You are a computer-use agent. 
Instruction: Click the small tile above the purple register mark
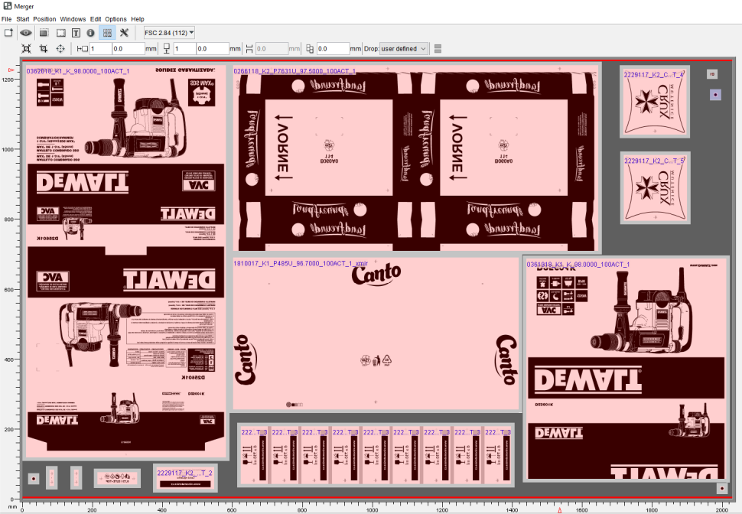[x=711, y=74]
